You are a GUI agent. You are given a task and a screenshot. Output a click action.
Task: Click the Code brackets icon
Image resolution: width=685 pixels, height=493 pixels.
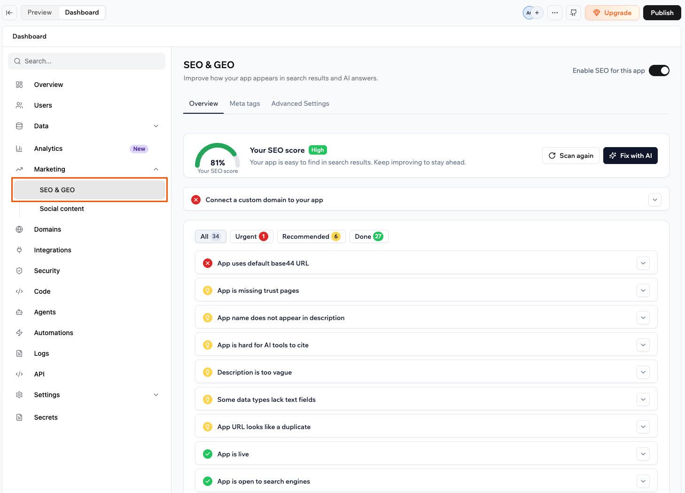pyautogui.click(x=19, y=291)
